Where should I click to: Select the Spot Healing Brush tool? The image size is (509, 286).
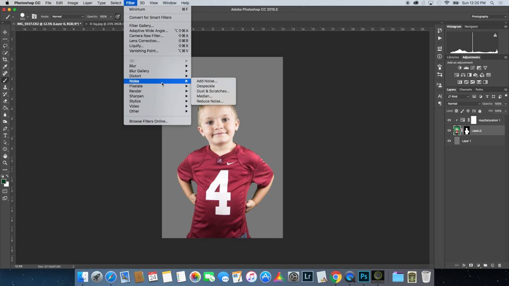[5, 73]
